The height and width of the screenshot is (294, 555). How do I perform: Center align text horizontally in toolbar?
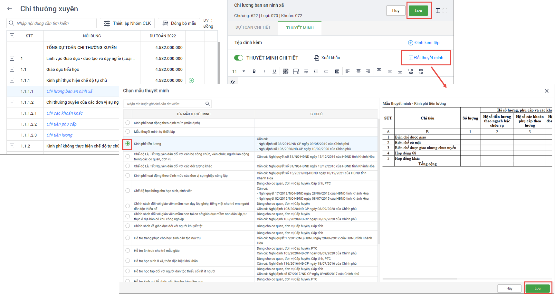358,71
